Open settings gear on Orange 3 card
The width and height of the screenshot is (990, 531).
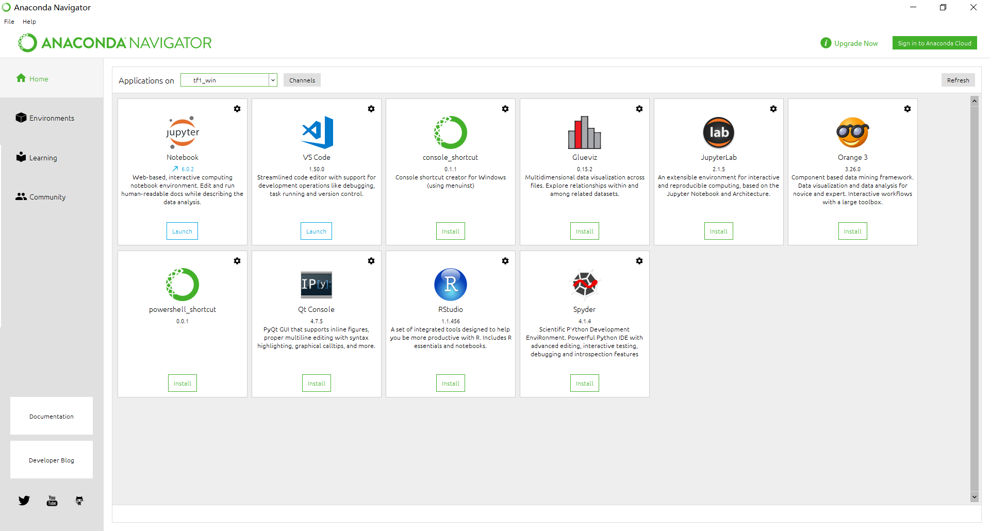pos(907,109)
